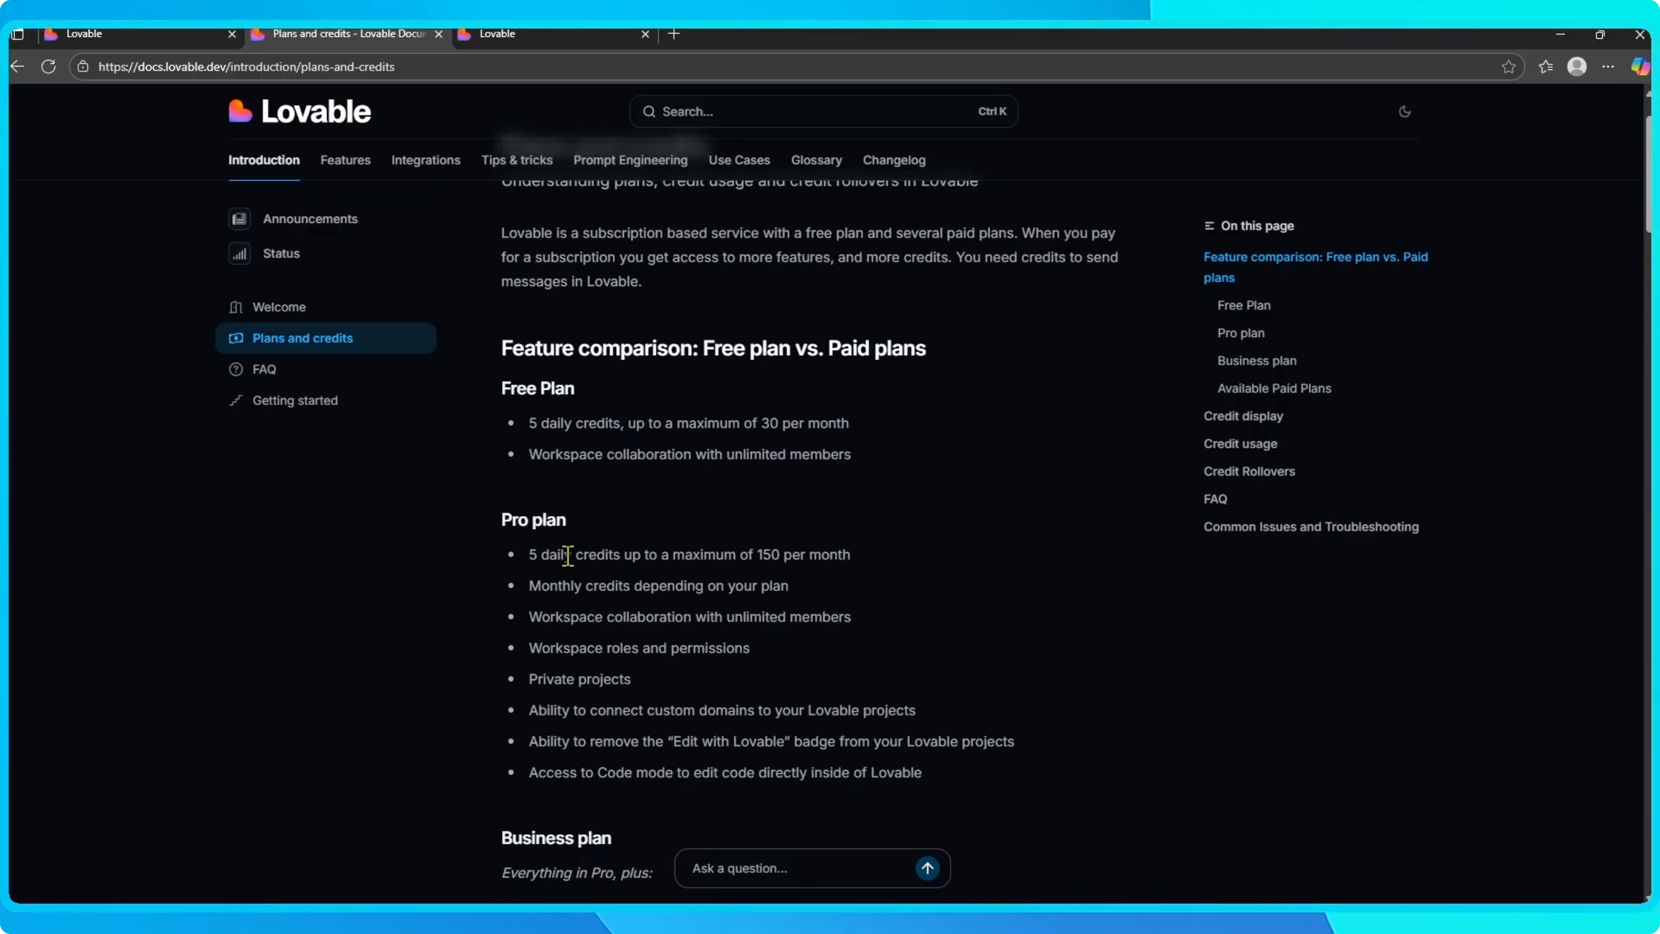Screen dimensions: 1660x934
Task: Close the Plans and credits tab
Action: tap(439, 34)
